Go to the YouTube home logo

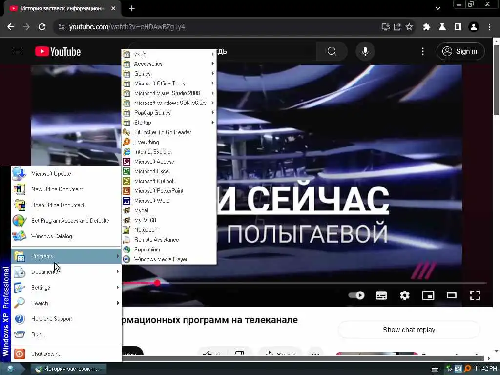[x=58, y=51]
